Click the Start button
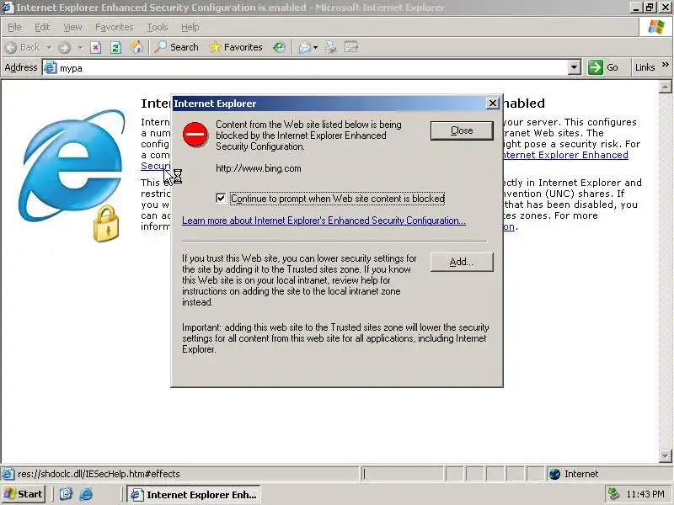 click(24, 494)
